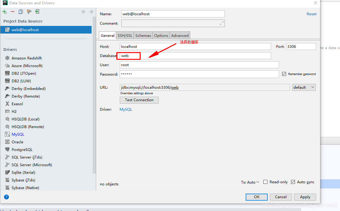Click the Cancel button
This screenshot has height=211, width=340.
point(281,197)
